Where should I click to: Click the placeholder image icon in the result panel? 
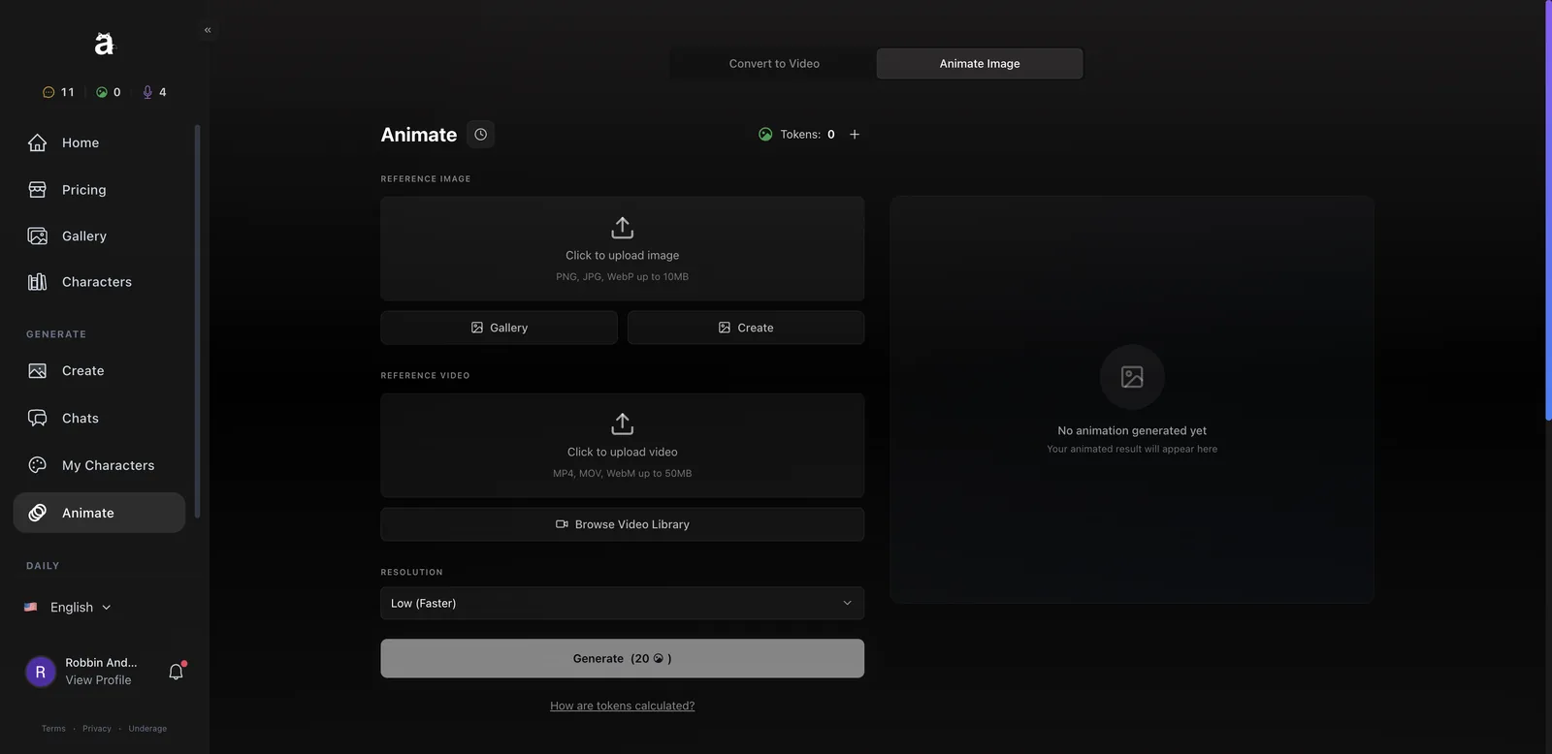[x=1132, y=377]
